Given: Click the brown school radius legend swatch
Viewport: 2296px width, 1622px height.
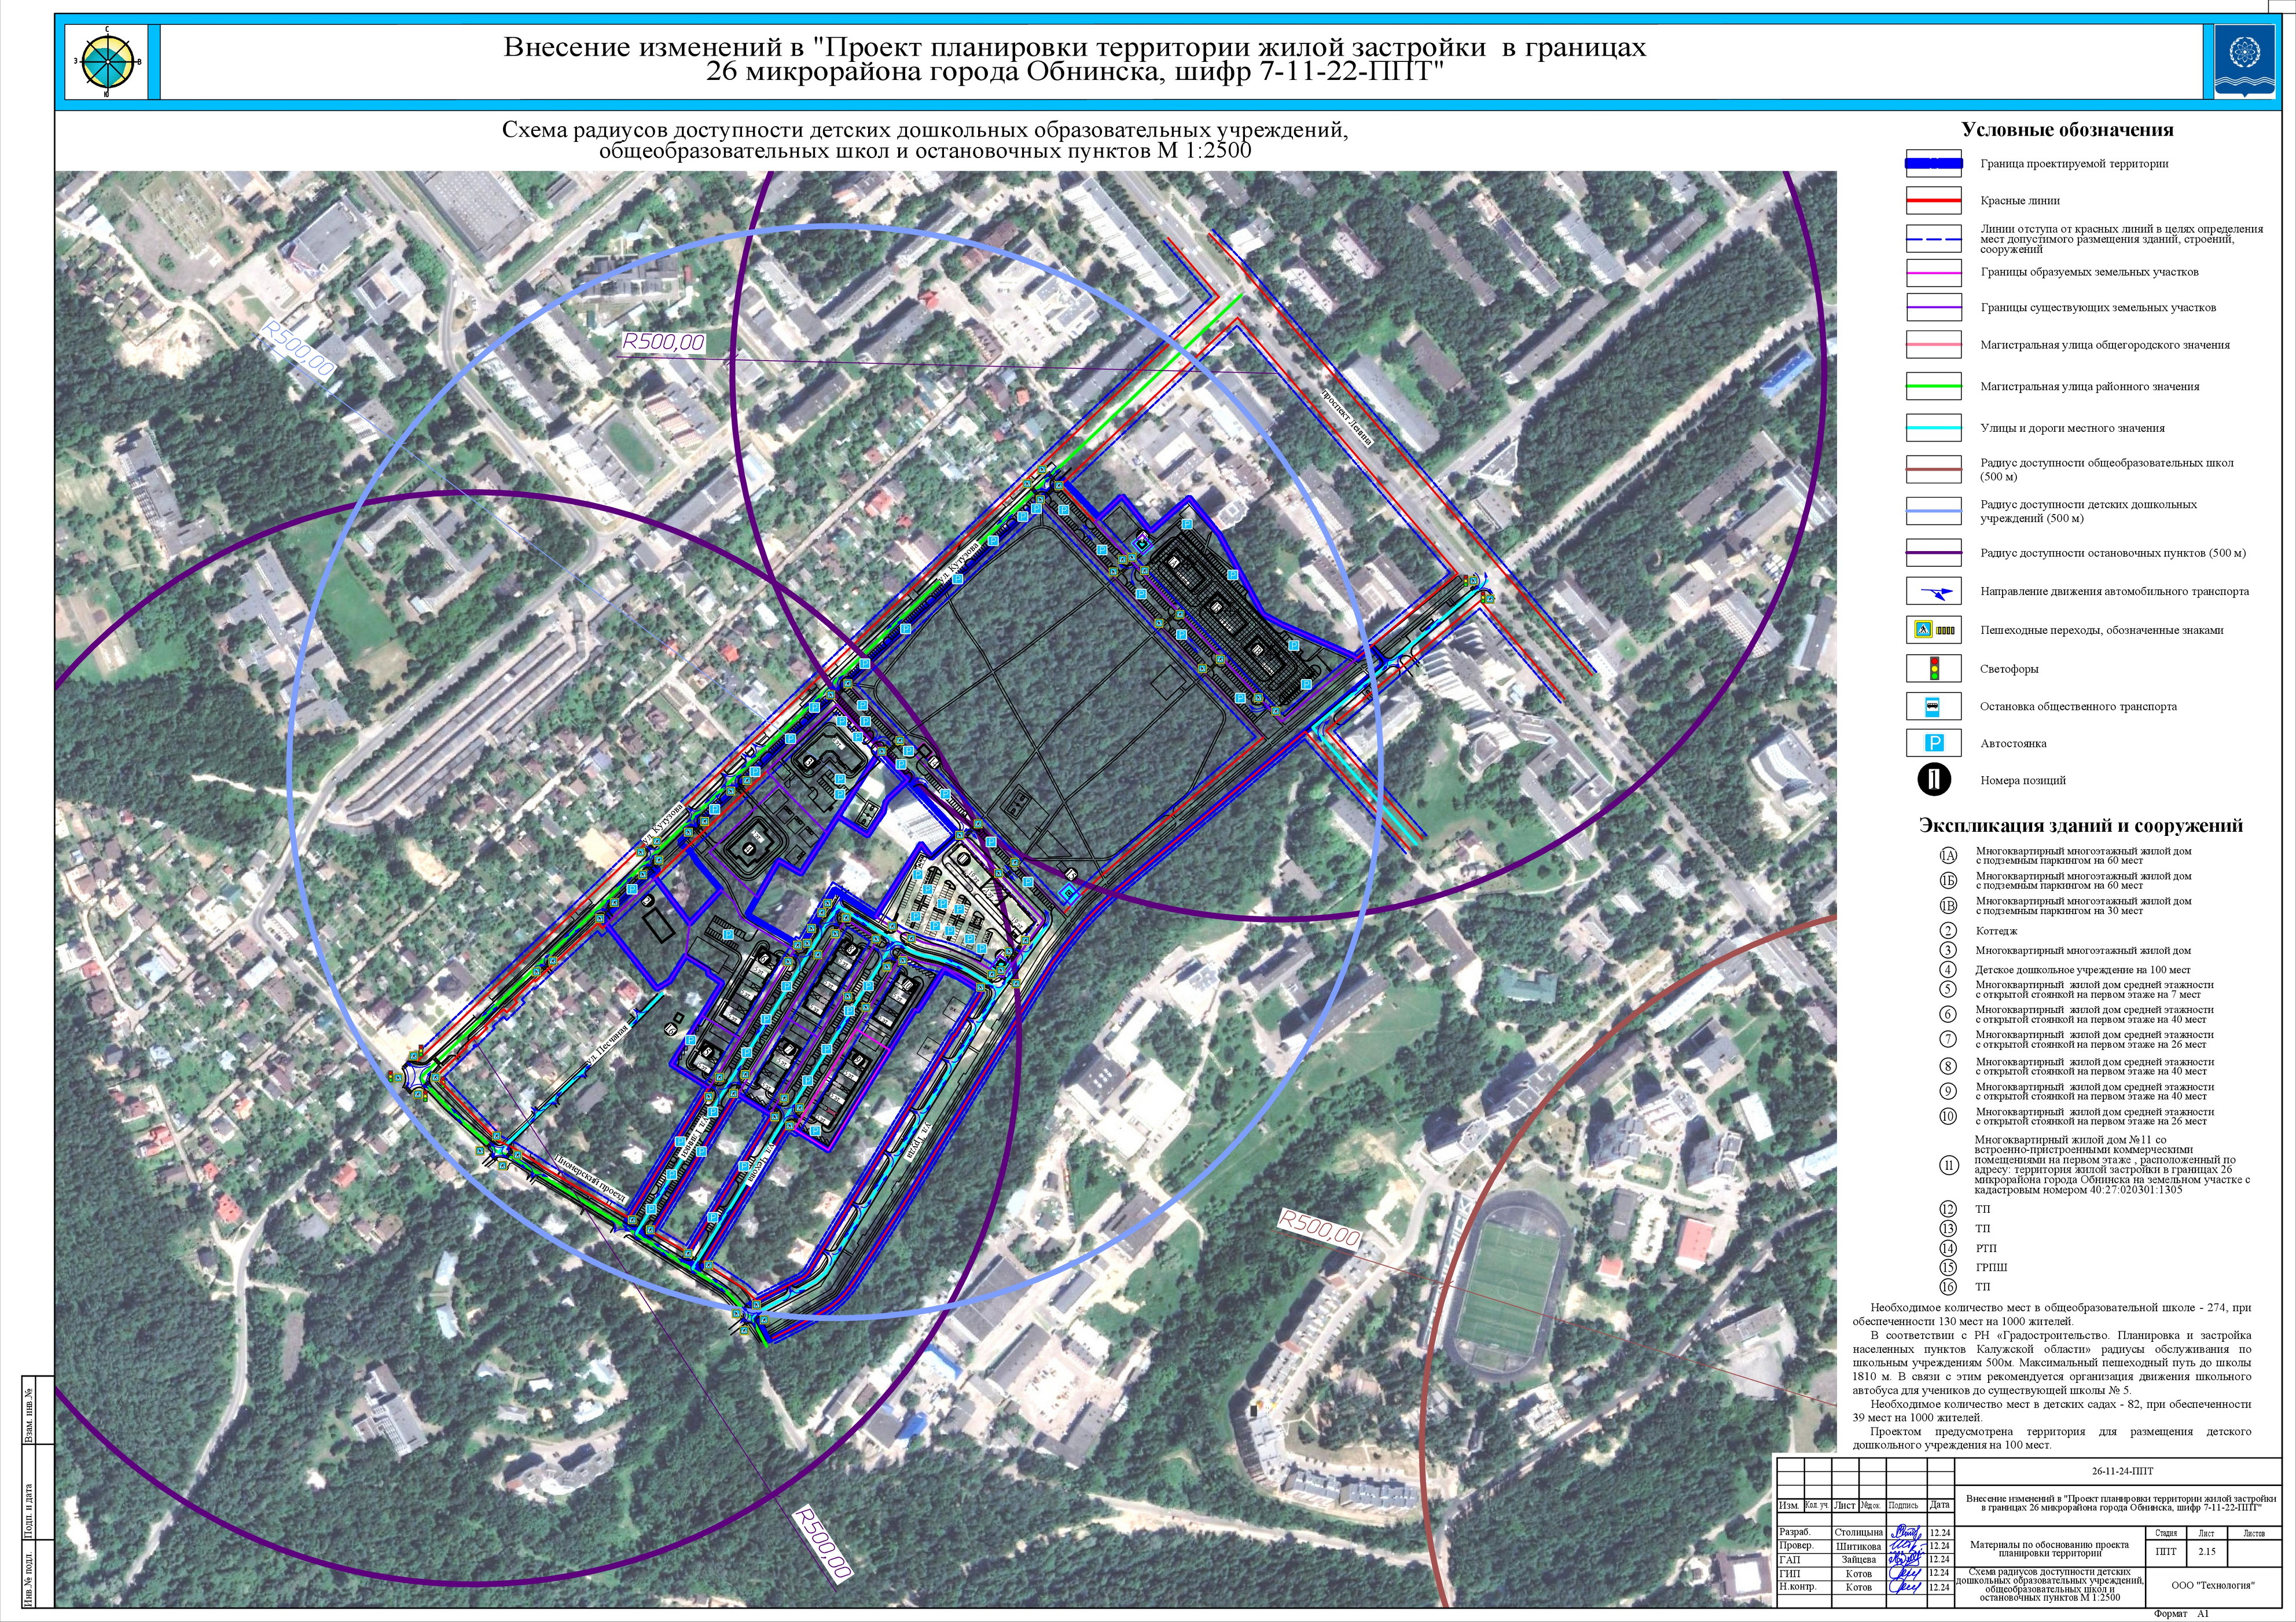Looking at the screenshot, I should (x=1933, y=469).
